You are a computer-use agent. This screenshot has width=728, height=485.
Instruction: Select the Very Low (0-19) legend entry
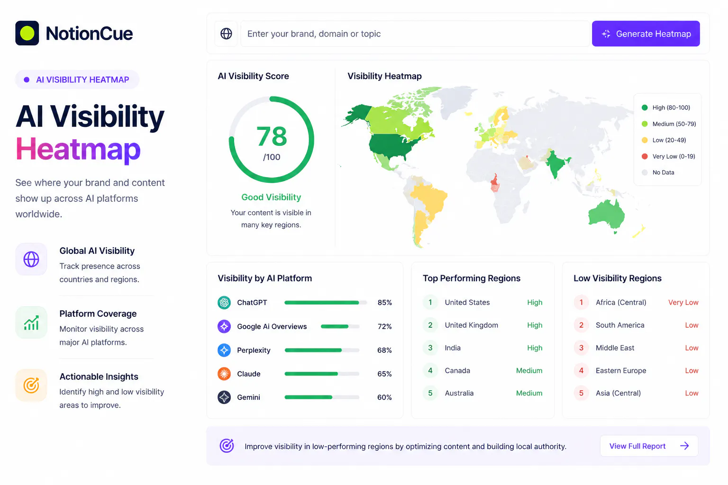pyautogui.click(x=668, y=156)
